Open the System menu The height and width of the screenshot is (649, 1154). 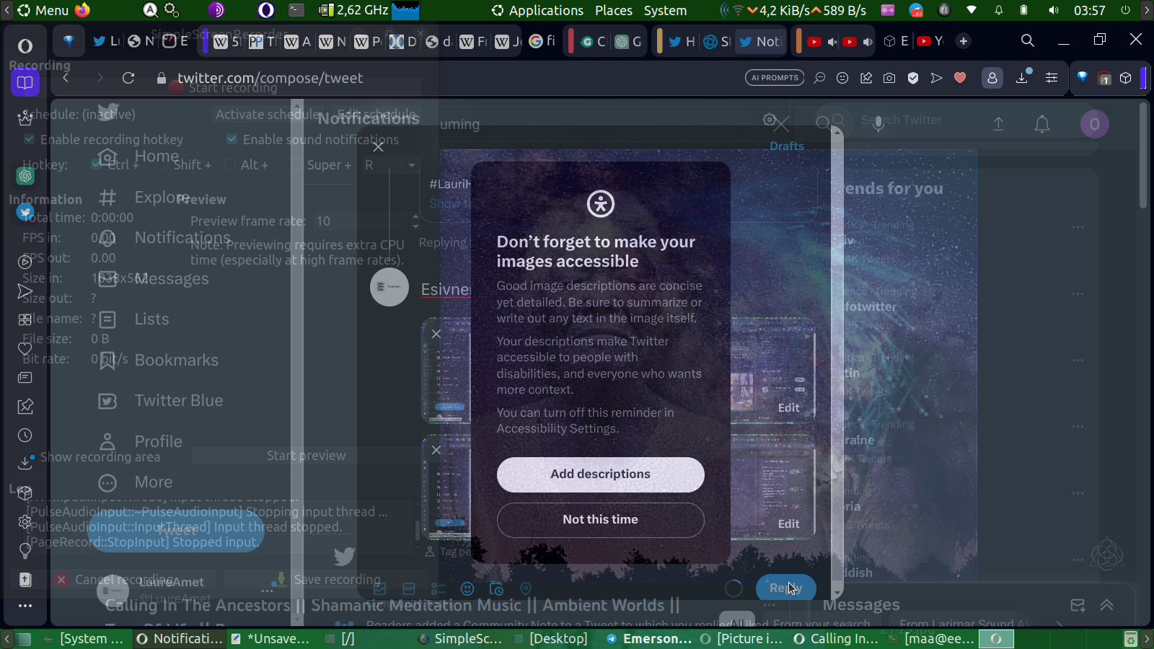pyautogui.click(x=665, y=10)
